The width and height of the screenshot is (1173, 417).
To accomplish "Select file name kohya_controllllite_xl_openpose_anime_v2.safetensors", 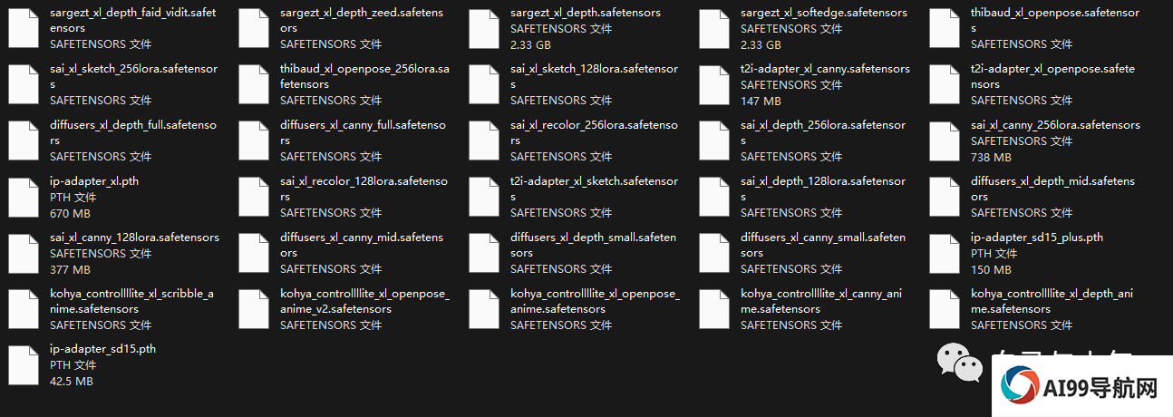I will pos(364,301).
